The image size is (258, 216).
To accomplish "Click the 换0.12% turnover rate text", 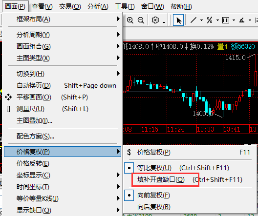I will [x=202, y=46].
